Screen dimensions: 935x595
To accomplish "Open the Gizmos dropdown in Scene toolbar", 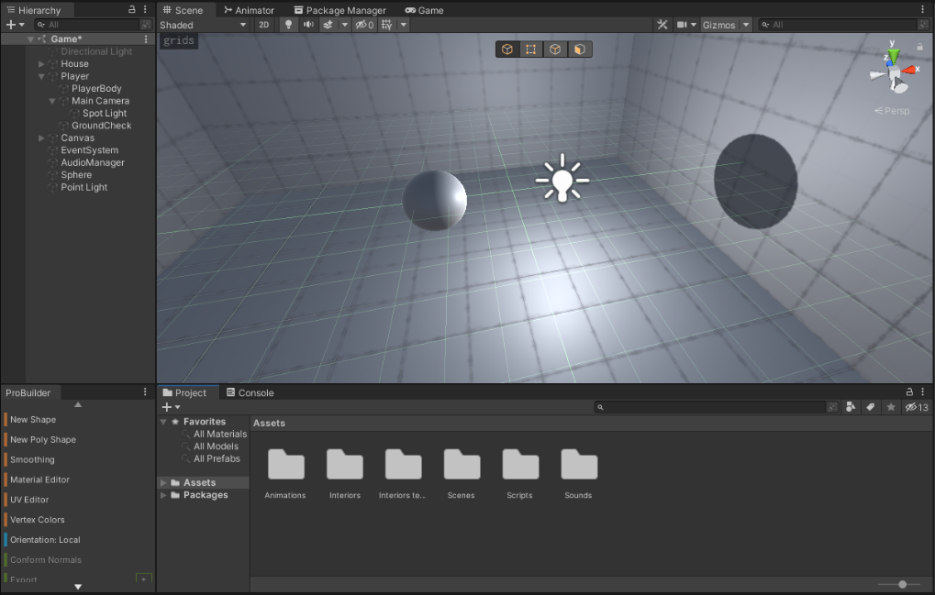I will [724, 25].
